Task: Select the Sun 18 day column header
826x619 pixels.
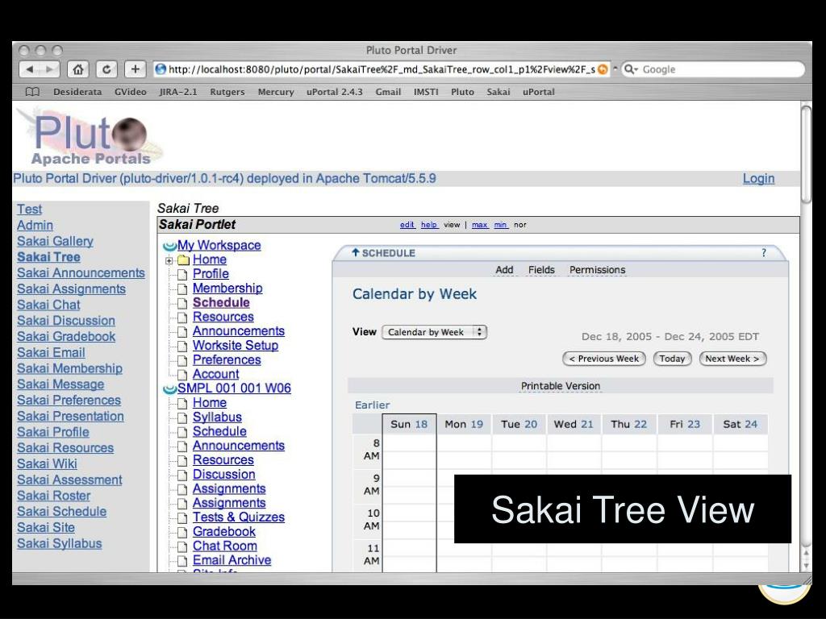Action: 409,424
